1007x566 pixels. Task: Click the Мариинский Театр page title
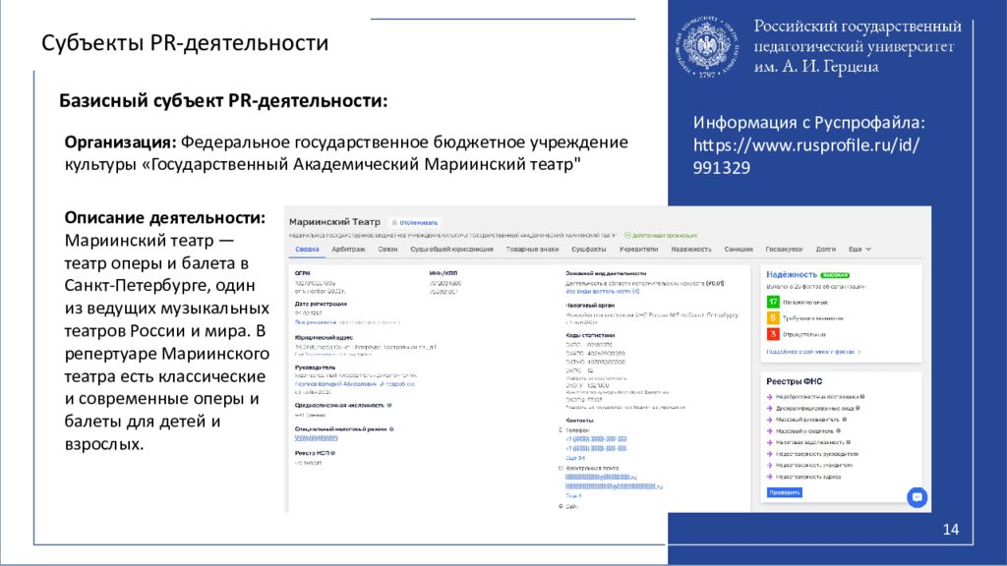pos(334,222)
